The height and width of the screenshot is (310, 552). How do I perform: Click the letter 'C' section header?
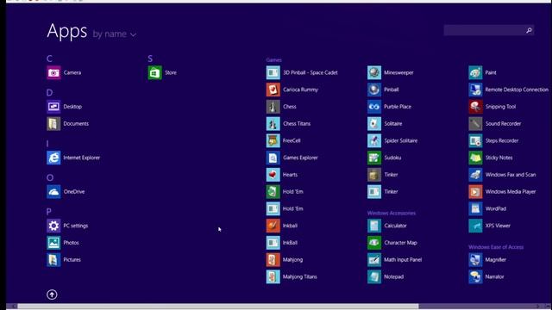[50, 59]
